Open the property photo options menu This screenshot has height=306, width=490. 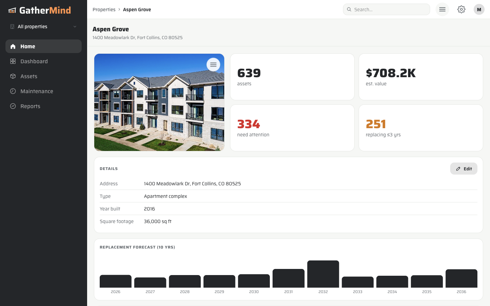pos(213,65)
